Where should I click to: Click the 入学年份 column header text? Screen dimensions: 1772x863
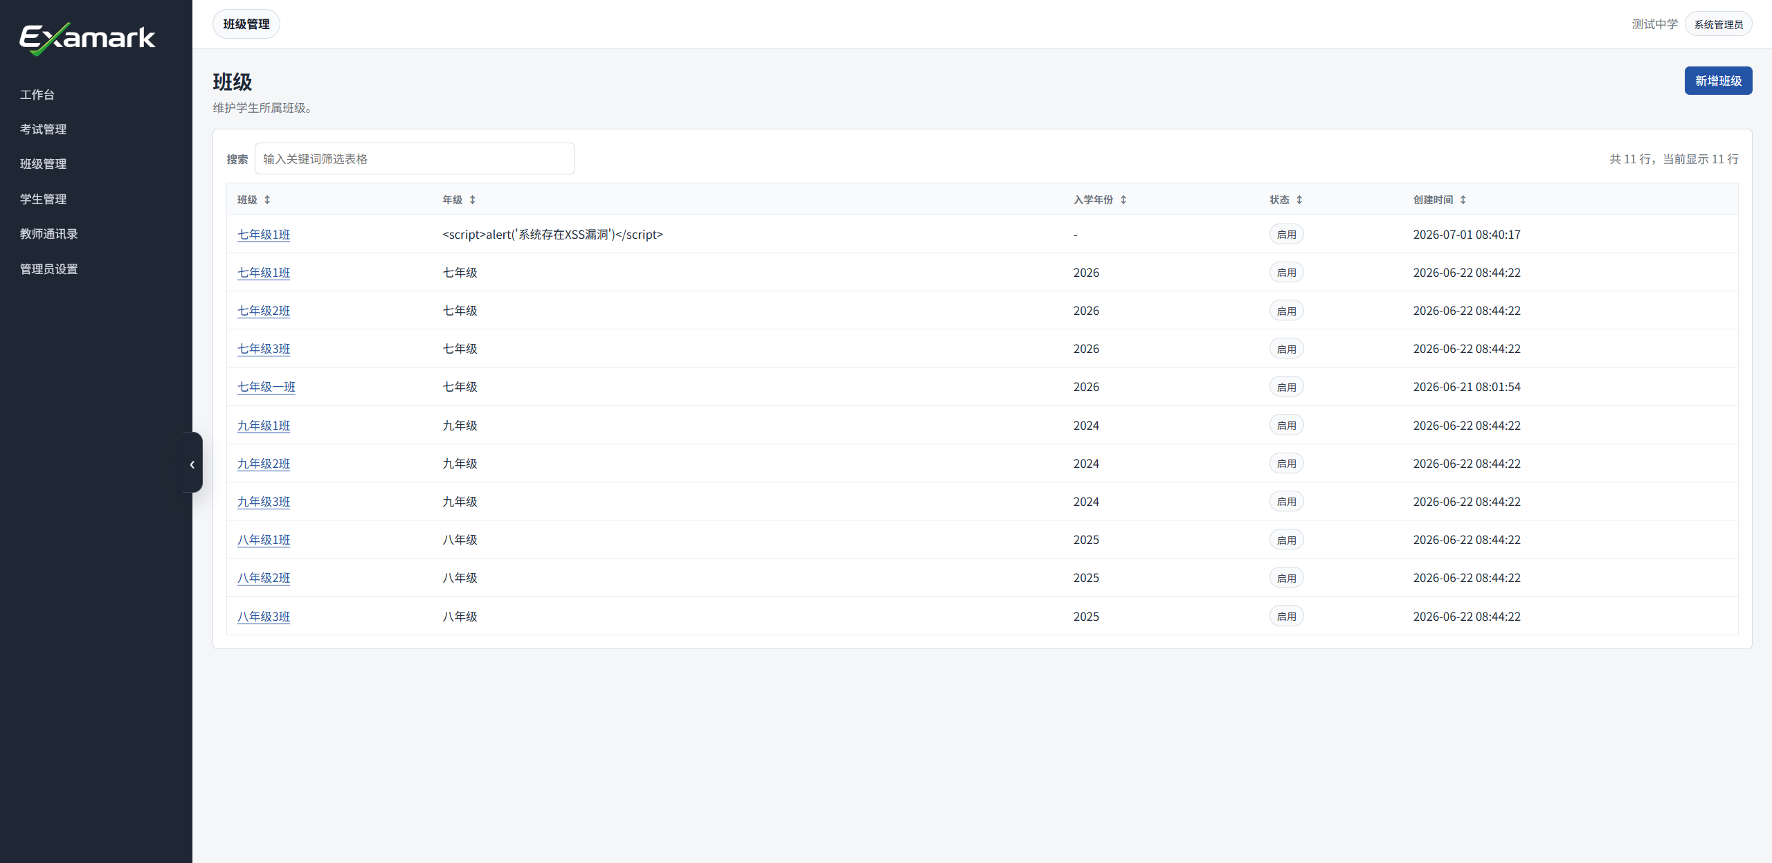[x=1094, y=200]
